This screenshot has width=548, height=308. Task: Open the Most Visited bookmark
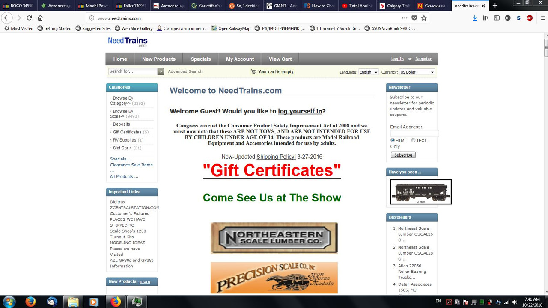(x=18, y=28)
